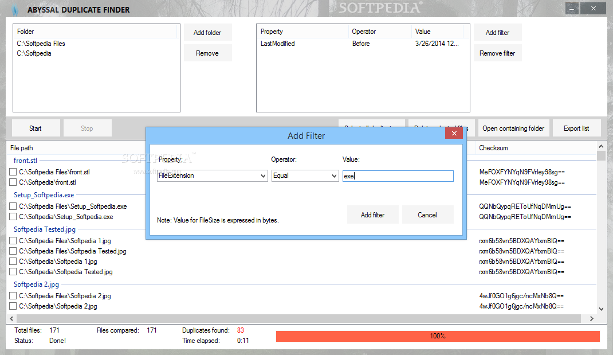Collapse the Softpedia Tested.jpg group header
The width and height of the screenshot is (613, 355).
(x=45, y=229)
